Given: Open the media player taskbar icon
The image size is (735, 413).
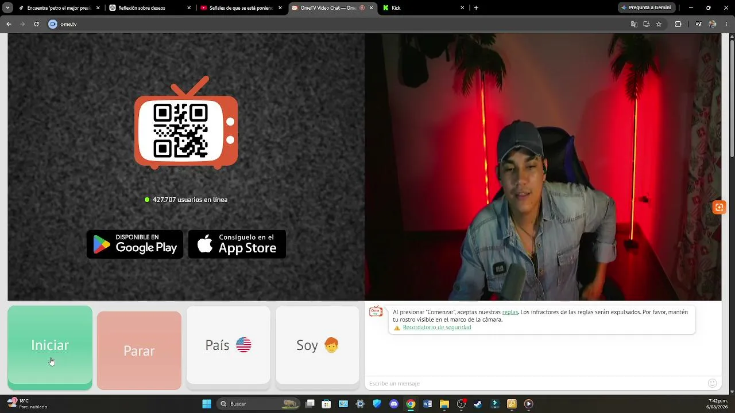Looking at the screenshot, I should [528, 404].
